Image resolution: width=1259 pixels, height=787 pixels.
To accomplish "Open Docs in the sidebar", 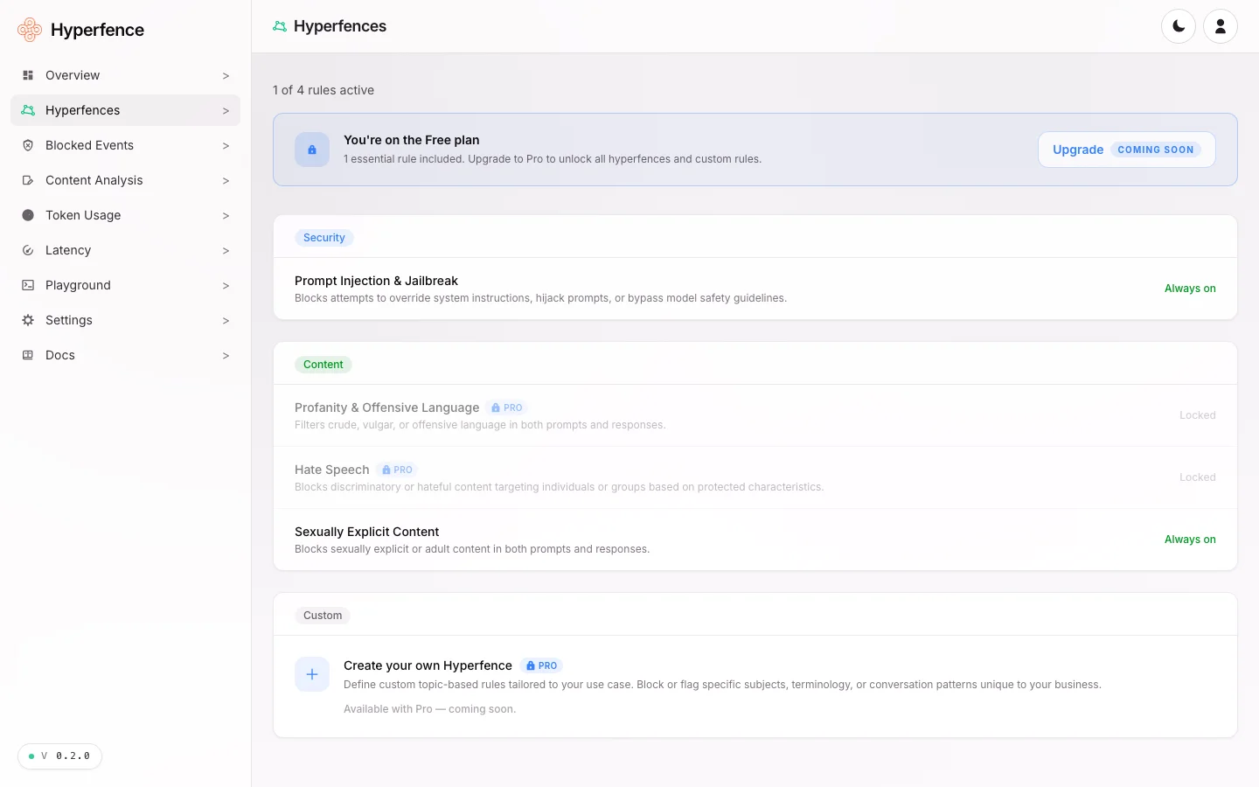I will pyautogui.click(x=125, y=355).
